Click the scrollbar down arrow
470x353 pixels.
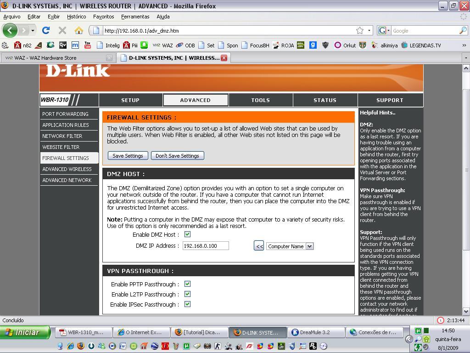(x=466, y=311)
